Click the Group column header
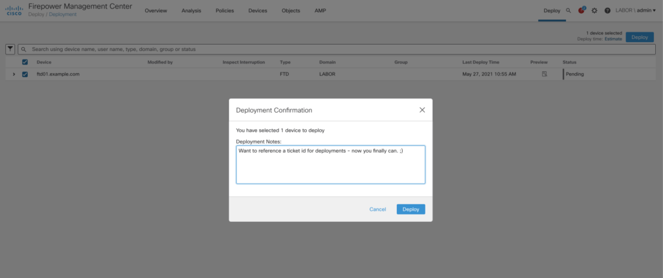 (x=401, y=62)
